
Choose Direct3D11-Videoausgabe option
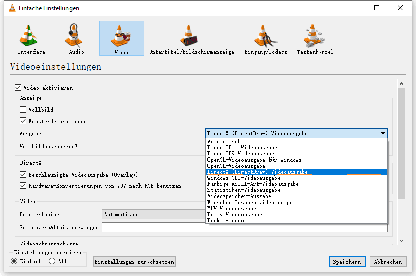tap(296, 147)
